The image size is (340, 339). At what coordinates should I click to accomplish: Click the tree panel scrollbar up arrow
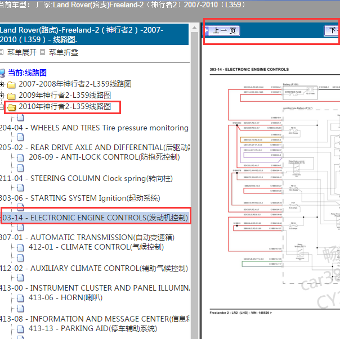coord(195,28)
